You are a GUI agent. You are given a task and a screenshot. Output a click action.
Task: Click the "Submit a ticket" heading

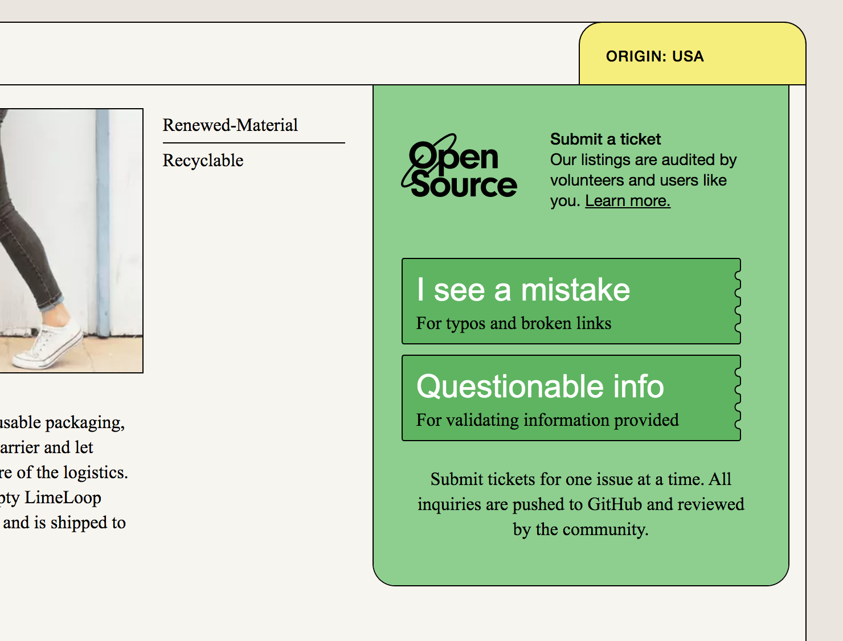coord(605,139)
